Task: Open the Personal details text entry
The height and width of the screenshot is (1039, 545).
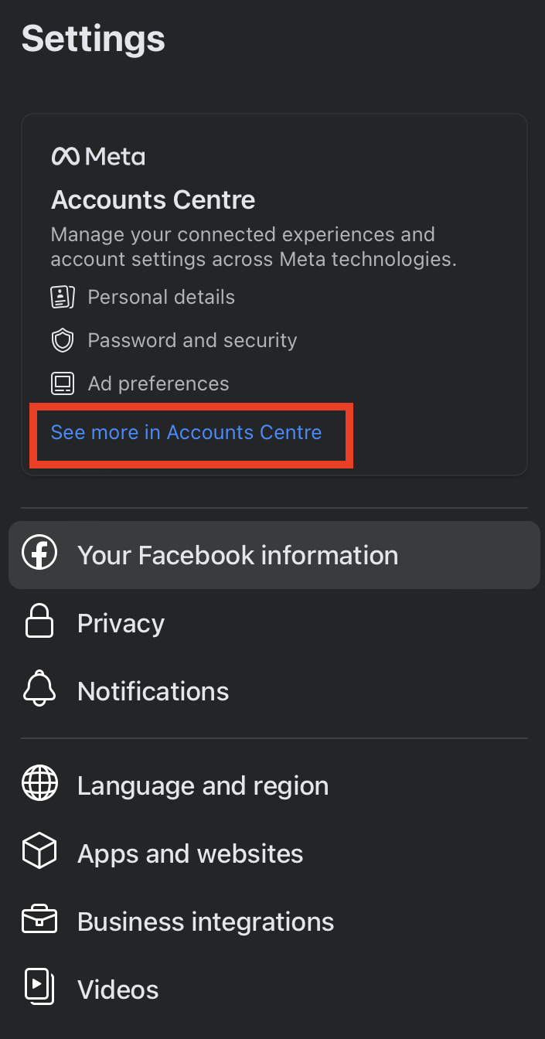Action: pyautogui.click(x=161, y=297)
